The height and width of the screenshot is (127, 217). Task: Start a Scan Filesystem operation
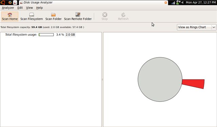[x=32, y=17]
